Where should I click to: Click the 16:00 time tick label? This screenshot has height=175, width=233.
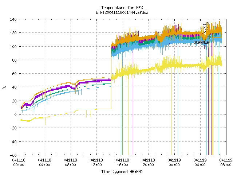tap(122, 165)
